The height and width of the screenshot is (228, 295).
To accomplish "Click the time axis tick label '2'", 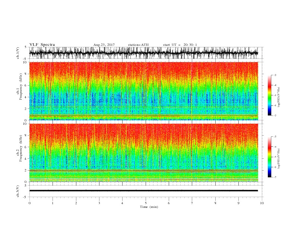I will [76, 203].
